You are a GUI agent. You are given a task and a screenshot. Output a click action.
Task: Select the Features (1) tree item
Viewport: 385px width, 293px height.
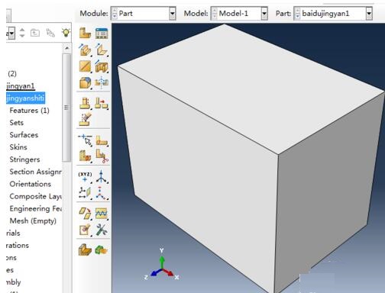click(x=30, y=111)
